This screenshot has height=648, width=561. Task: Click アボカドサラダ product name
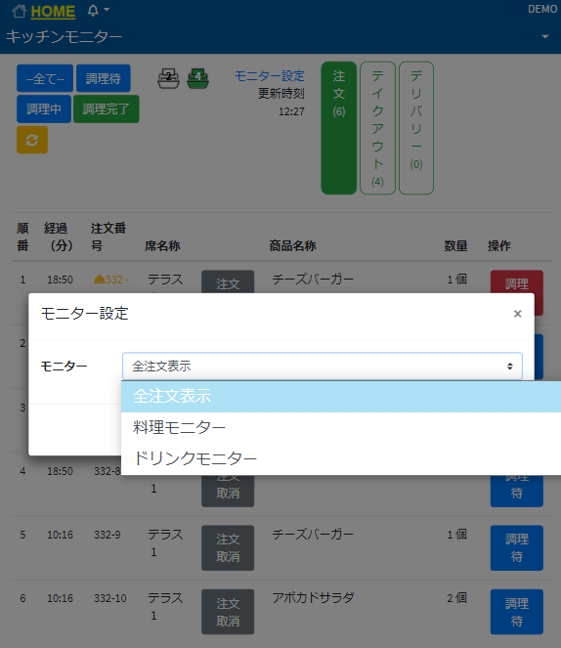coord(313,597)
